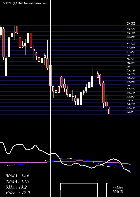Click the 18.32 price axis label

click(130, 33)
